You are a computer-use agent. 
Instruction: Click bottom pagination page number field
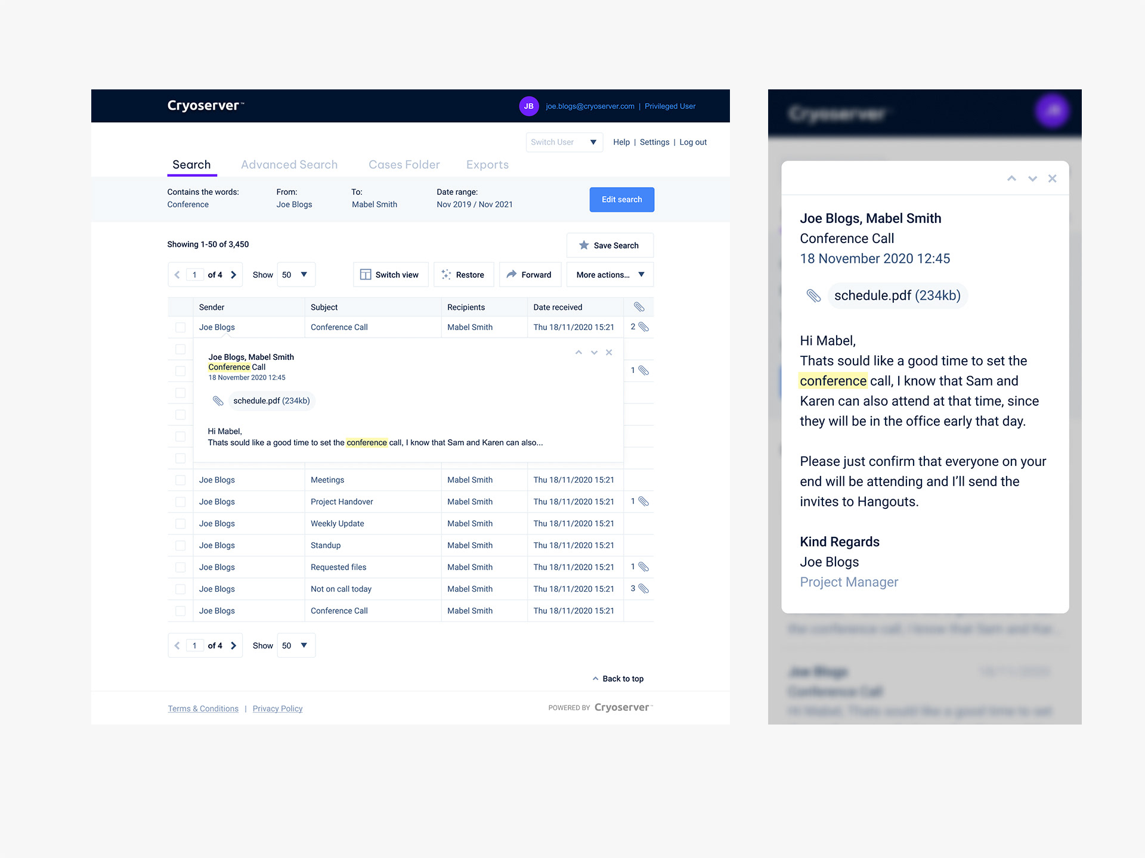coord(194,645)
